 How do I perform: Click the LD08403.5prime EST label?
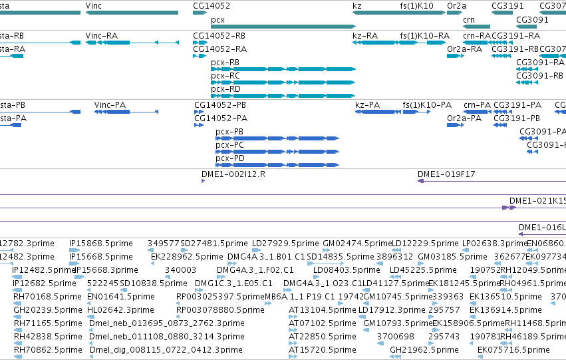point(347,270)
